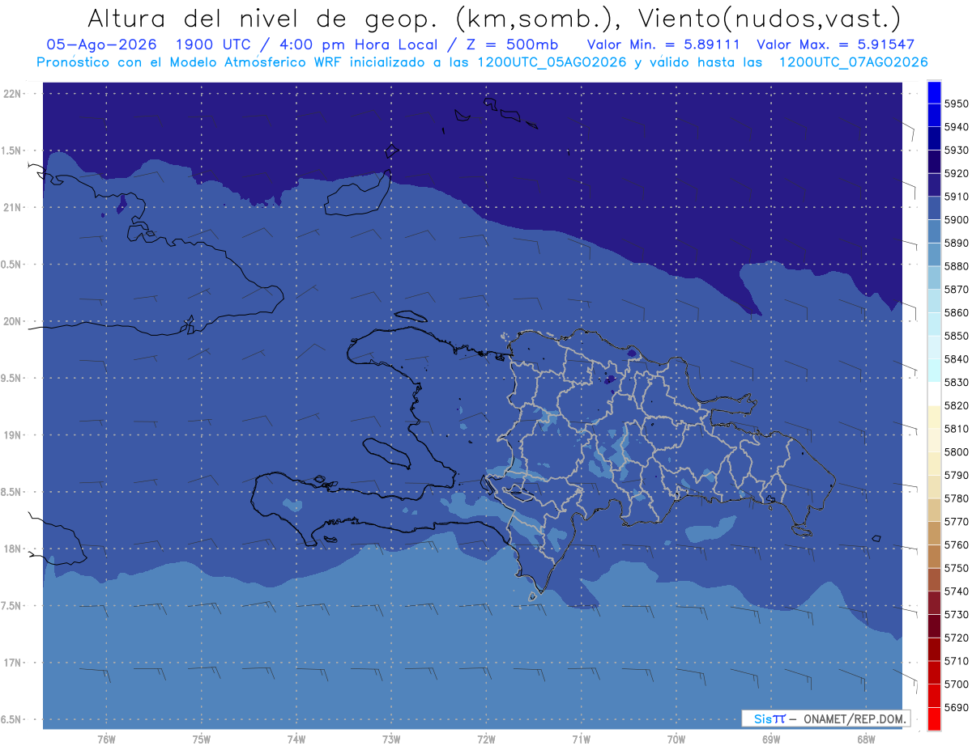Click the 21N latitude label

tap(11, 208)
